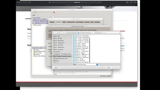Image resolution: width=160 pixels, height=90 pixels.
Task: Click the Files tab in Thonny
Action: [x=34, y=15]
